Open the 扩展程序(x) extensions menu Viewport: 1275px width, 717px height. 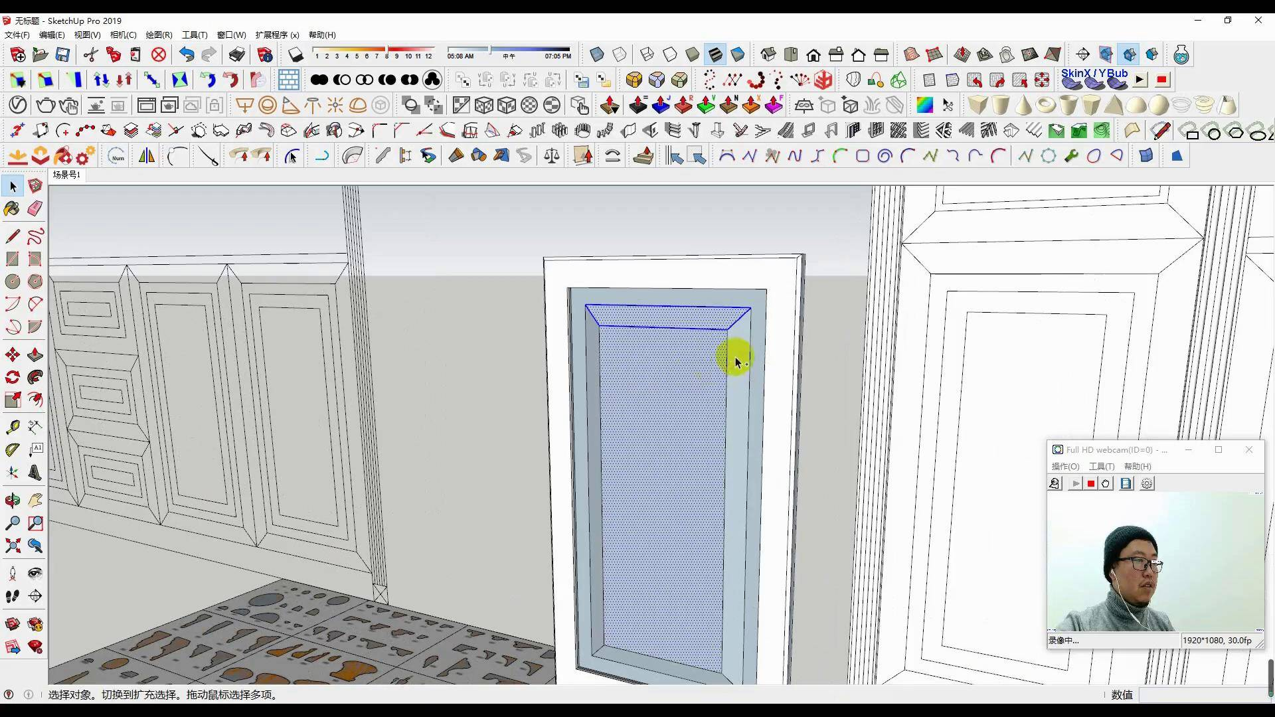[277, 35]
